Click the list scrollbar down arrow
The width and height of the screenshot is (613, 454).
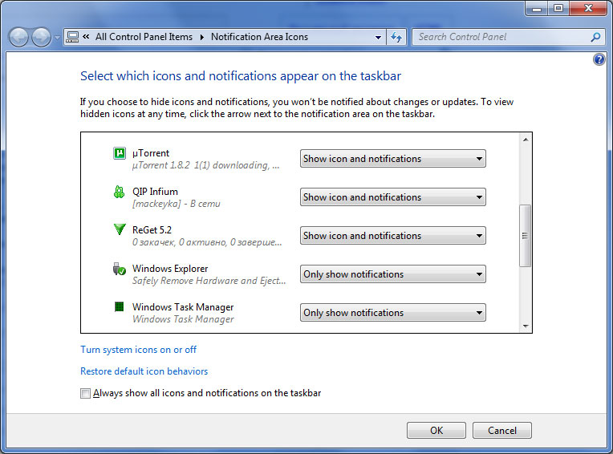pos(526,326)
